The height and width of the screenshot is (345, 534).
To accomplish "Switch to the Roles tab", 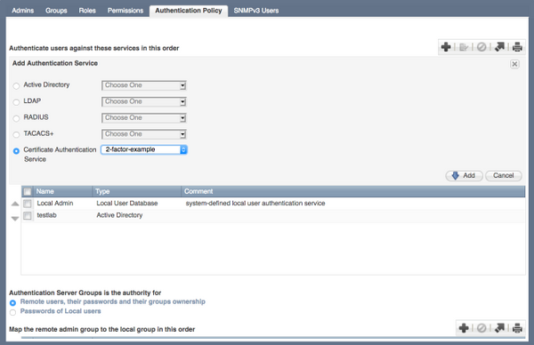I will click(87, 11).
